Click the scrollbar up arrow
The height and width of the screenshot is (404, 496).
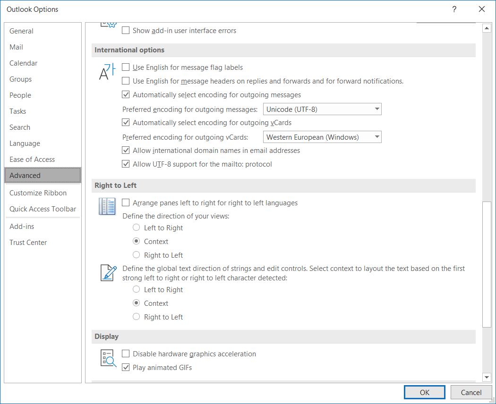click(487, 28)
